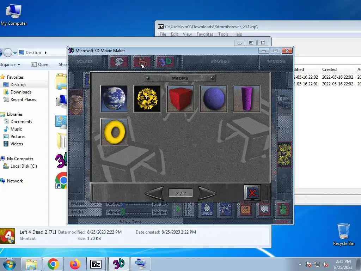Show hidden tray icons arrow
Image resolution: width=361 pixels, height=271 pixels.
300,265
